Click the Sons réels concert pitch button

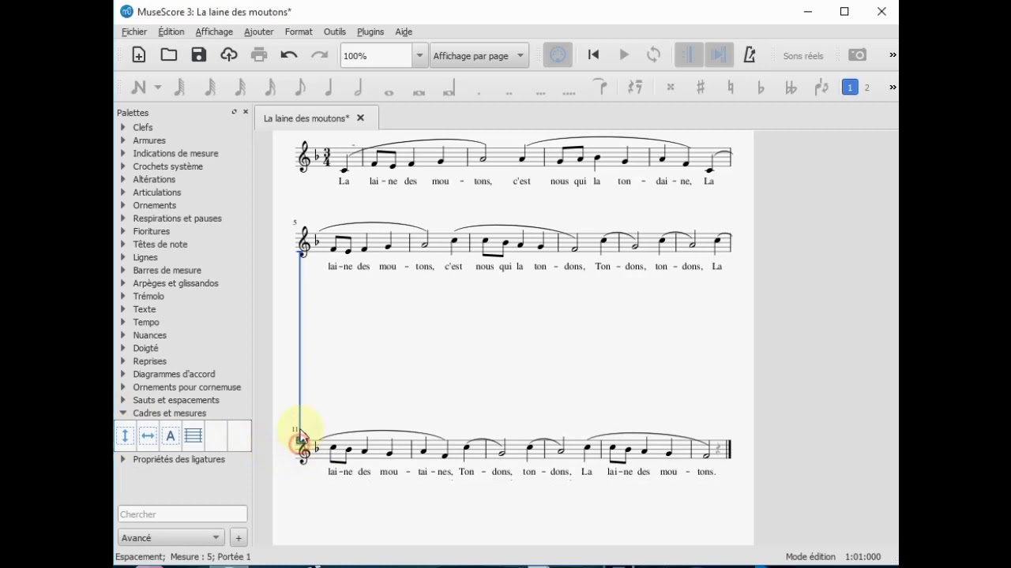tap(803, 56)
